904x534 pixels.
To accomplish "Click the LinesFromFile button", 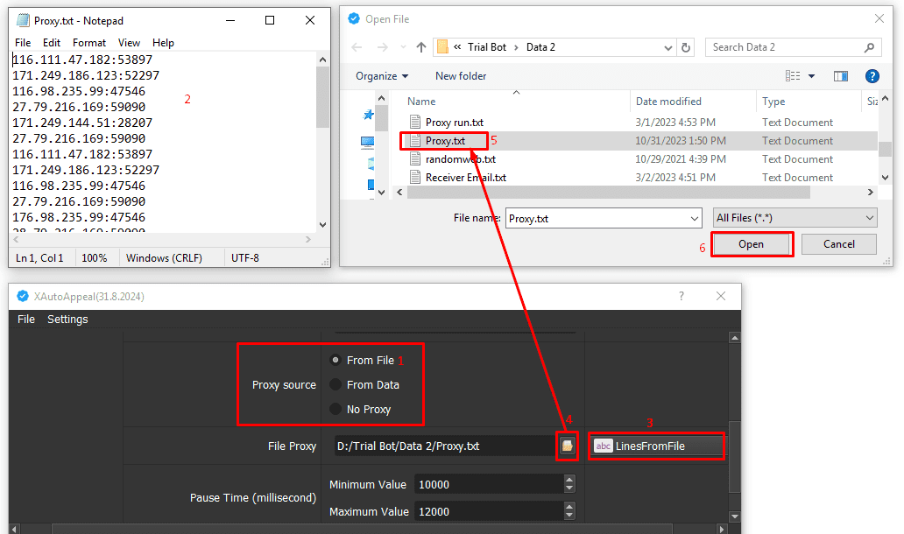I will 656,446.
